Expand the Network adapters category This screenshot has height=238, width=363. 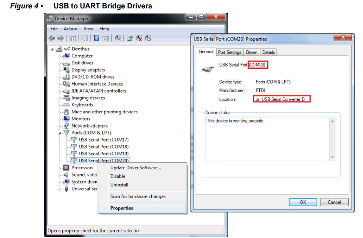coord(60,125)
